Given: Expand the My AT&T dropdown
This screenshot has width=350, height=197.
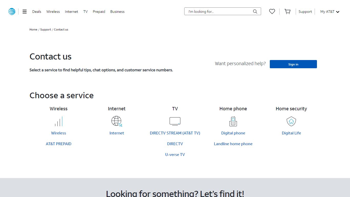Looking at the screenshot, I should point(330,12).
